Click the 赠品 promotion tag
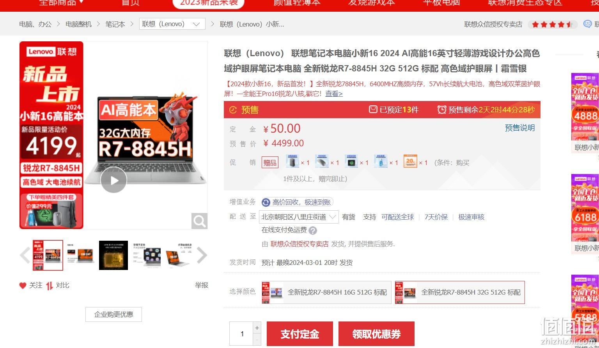 (270, 163)
